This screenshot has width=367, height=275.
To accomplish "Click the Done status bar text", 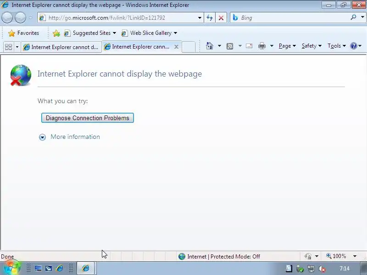I will [7, 257].
